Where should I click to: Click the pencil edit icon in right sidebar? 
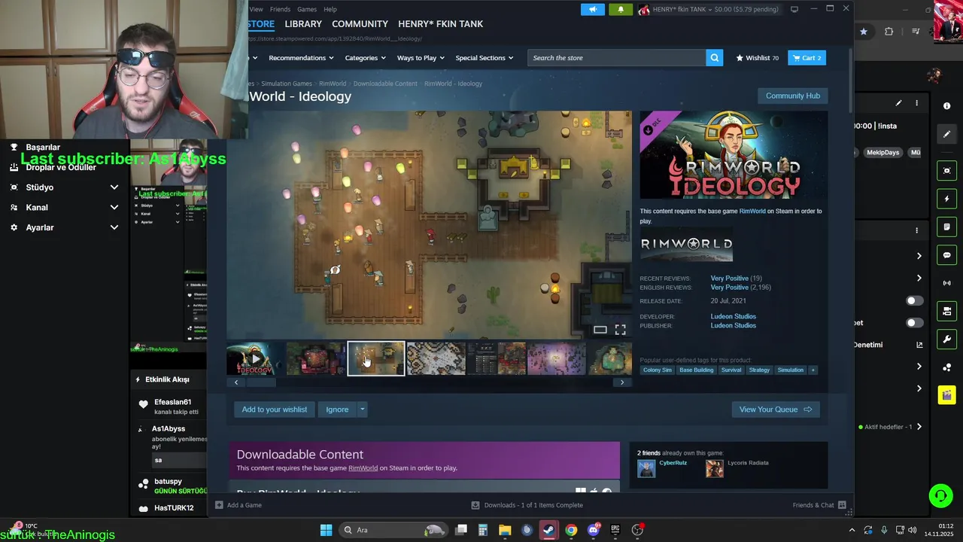(x=947, y=134)
